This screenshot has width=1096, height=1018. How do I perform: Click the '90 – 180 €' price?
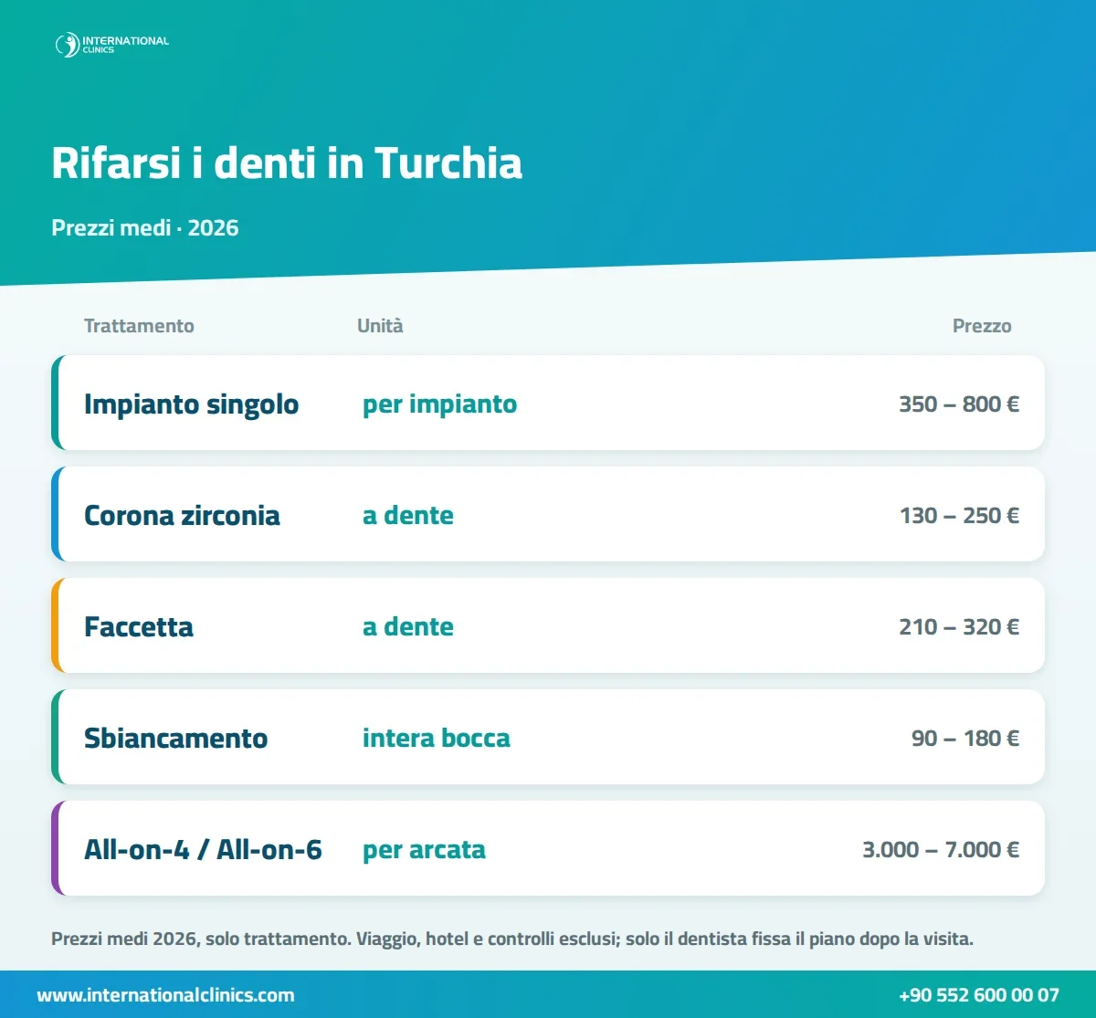(x=965, y=739)
